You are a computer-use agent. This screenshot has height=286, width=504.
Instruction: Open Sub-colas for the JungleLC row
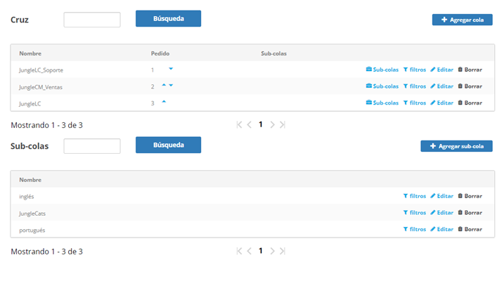pyautogui.click(x=382, y=103)
